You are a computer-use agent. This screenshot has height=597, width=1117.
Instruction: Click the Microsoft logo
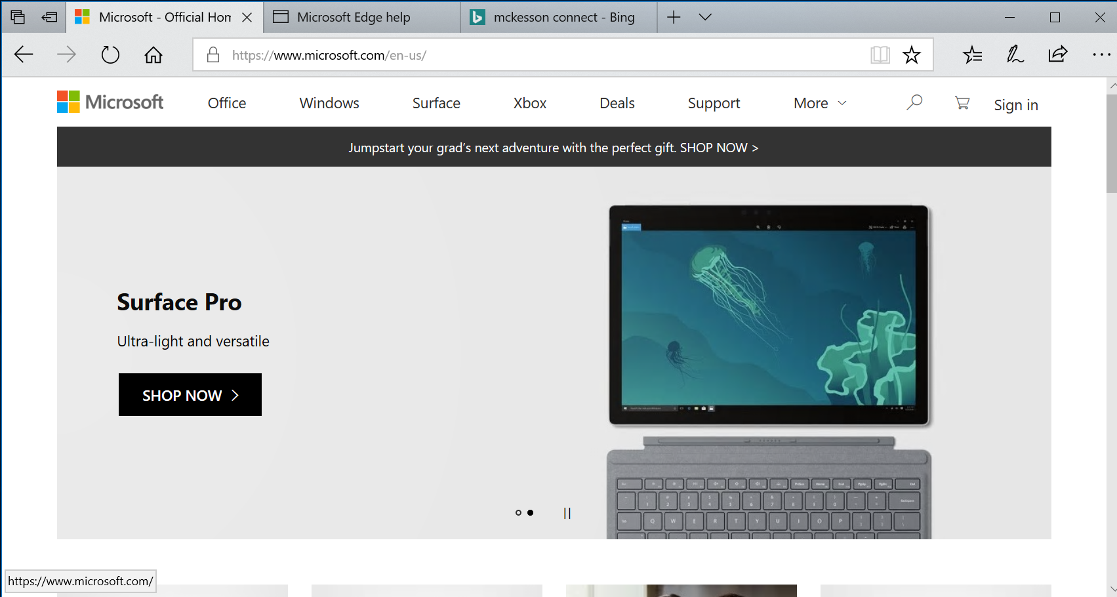[110, 102]
